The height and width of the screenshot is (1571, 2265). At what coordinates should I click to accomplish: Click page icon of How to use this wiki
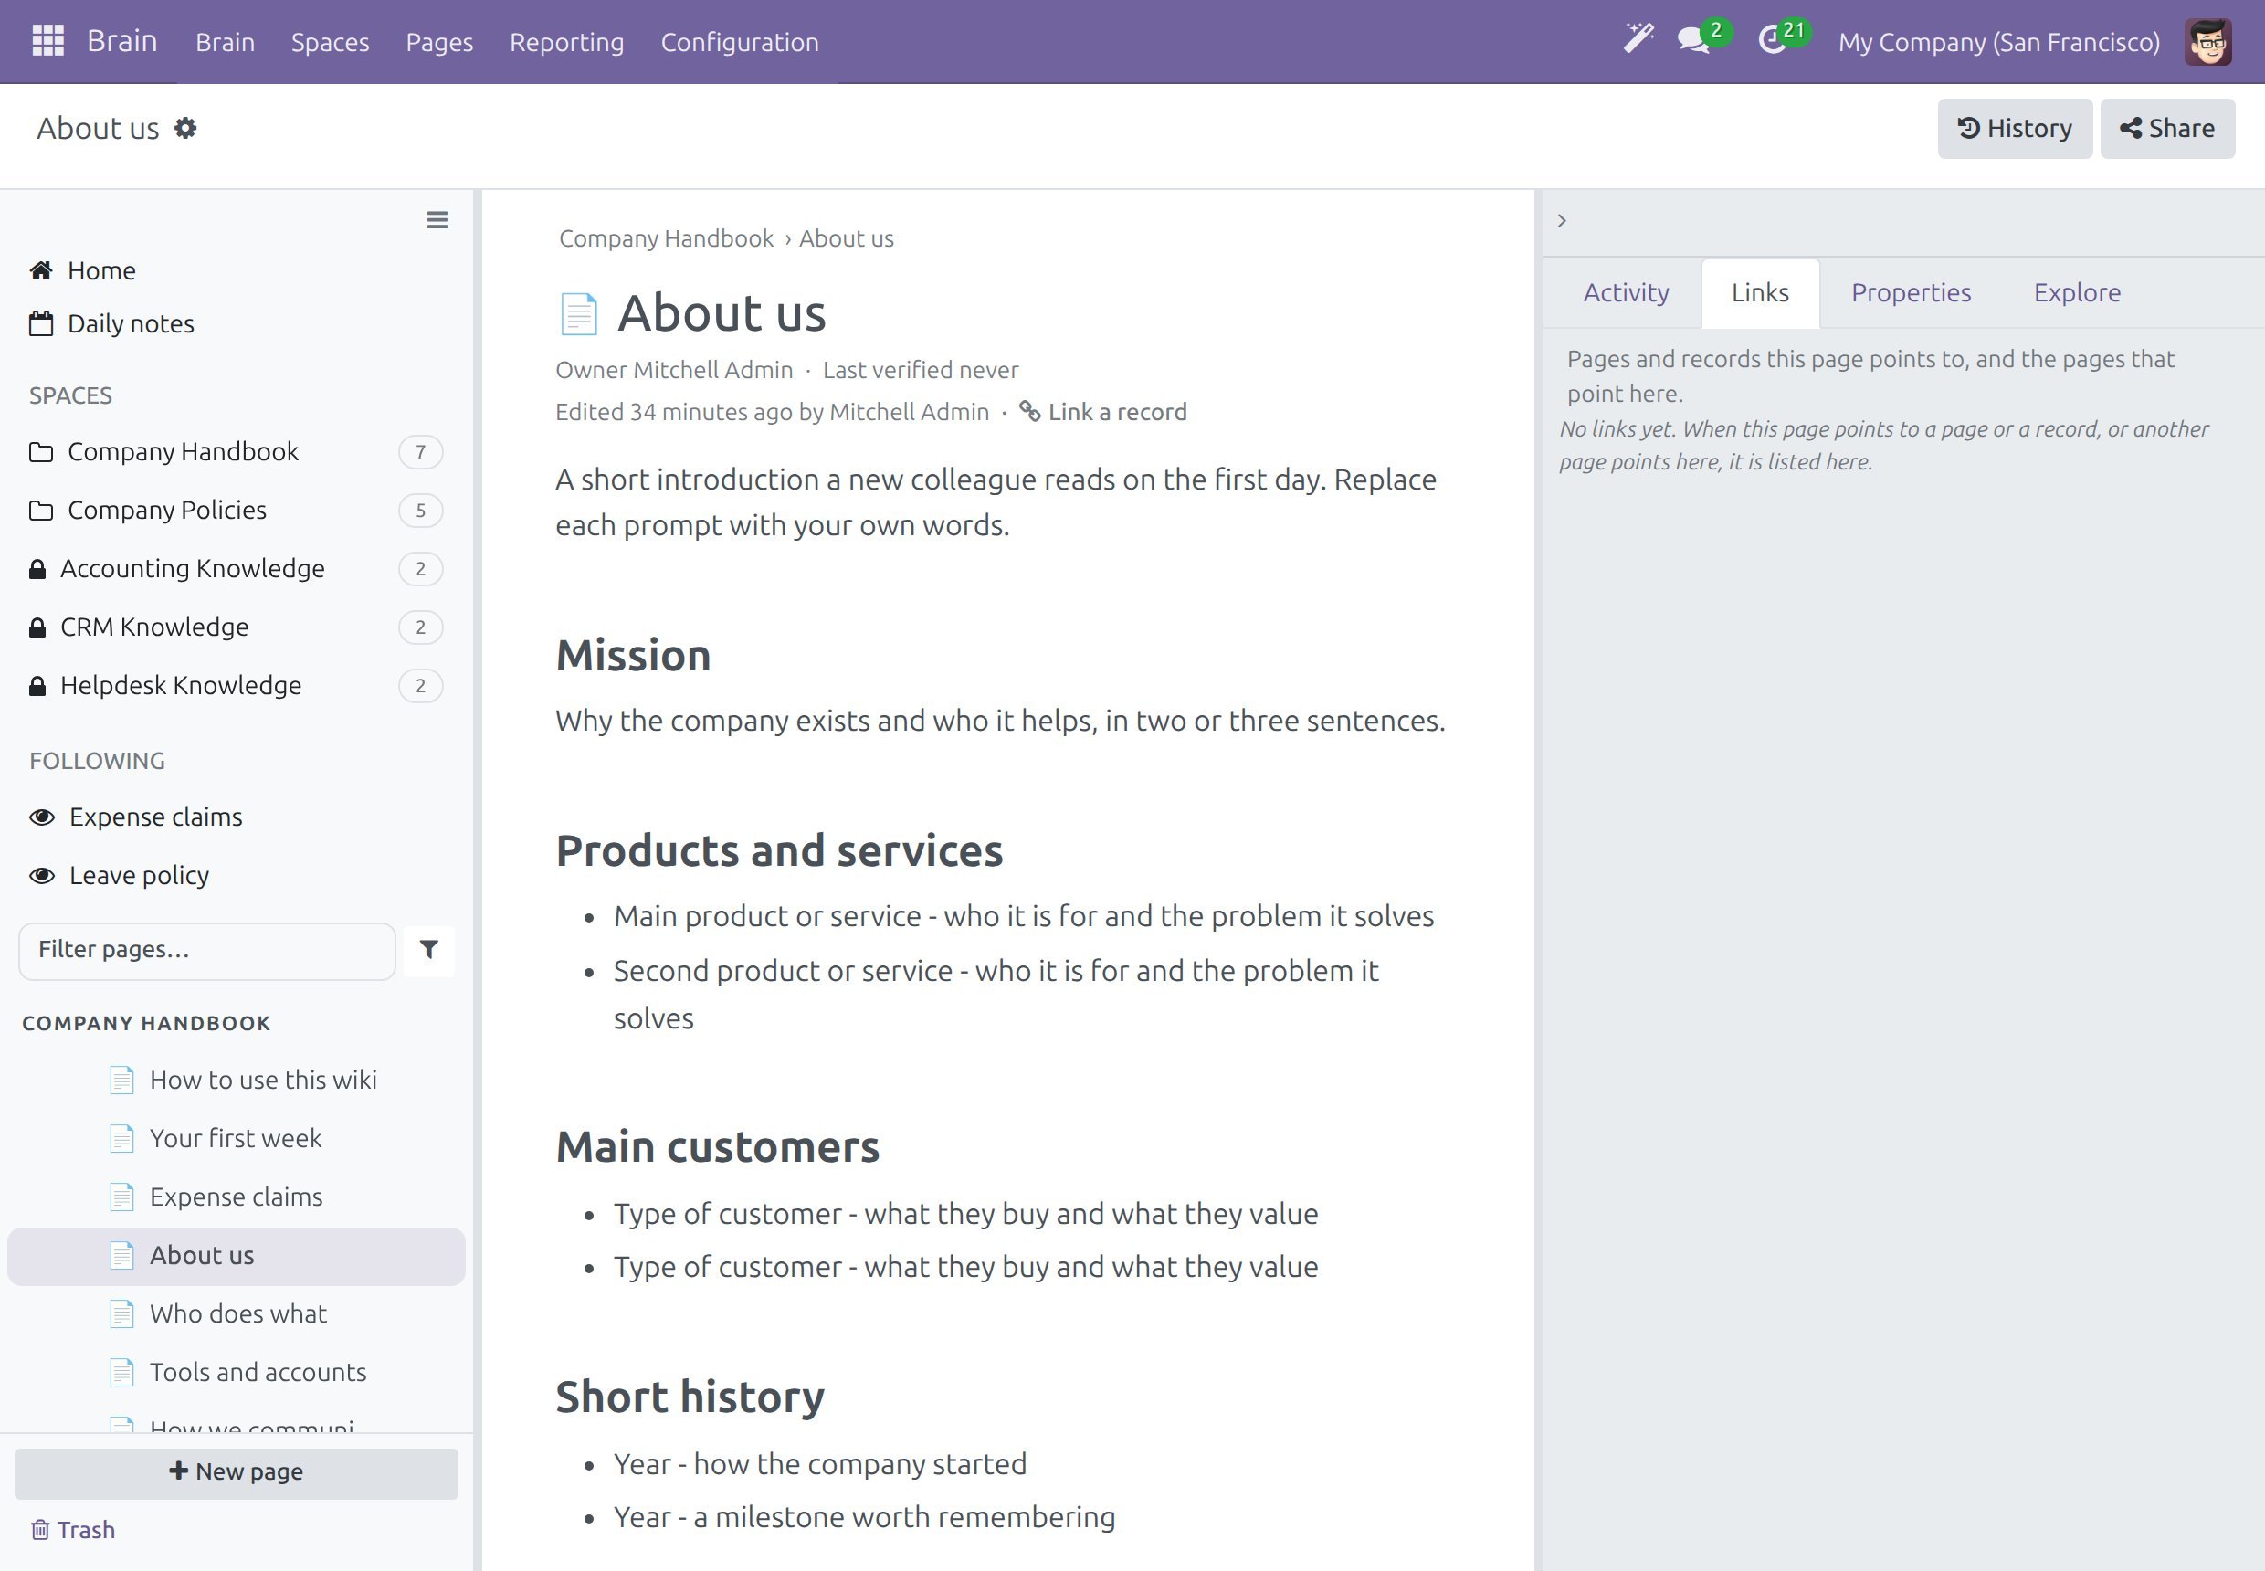tap(122, 1080)
